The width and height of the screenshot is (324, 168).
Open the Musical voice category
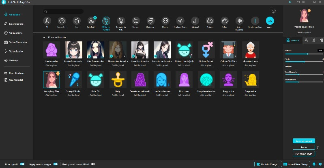tap(195, 20)
